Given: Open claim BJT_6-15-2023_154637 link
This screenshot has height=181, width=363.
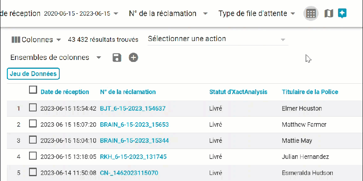Looking at the screenshot, I should [133, 108].
